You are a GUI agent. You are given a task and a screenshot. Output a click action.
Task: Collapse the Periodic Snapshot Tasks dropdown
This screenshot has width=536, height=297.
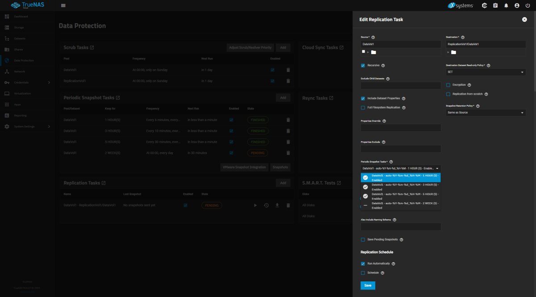pyautogui.click(x=401, y=168)
